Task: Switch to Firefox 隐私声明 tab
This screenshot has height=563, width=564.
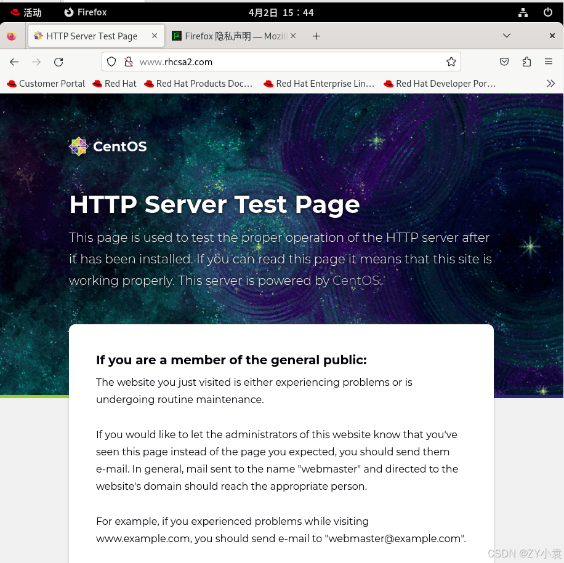Action: coord(234,36)
